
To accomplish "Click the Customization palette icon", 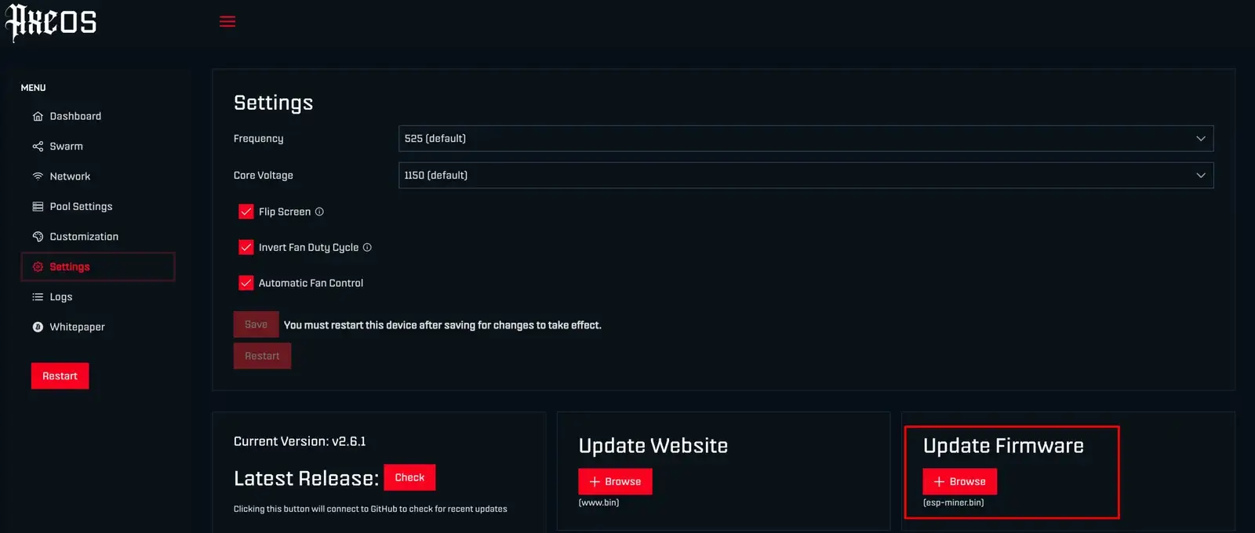I will (x=38, y=237).
